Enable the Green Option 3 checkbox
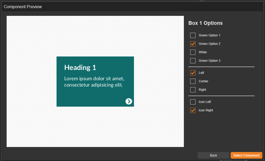This screenshot has width=265, height=161. (x=193, y=61)
